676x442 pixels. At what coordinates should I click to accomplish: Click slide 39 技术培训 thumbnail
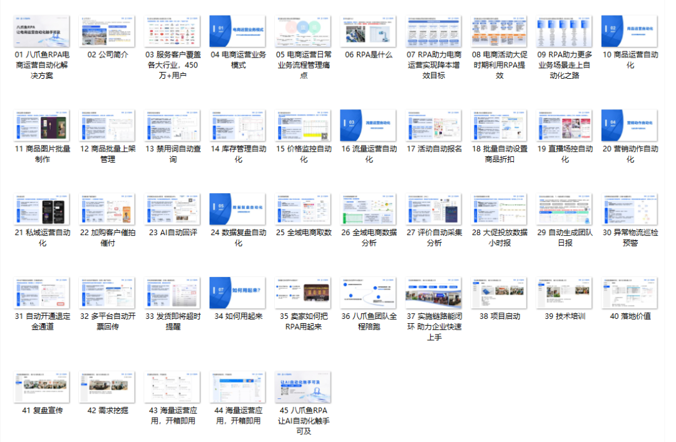[565, 293]
